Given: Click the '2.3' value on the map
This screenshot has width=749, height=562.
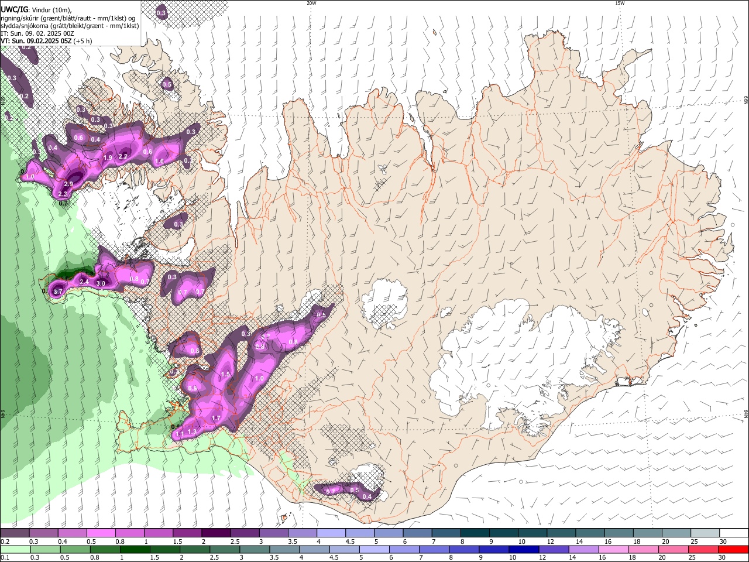Looking at the screenshot, I should pyautogui.click(x=62, y=194).
